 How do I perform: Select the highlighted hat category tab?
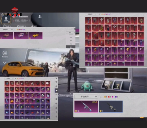(x=56, y=90)
